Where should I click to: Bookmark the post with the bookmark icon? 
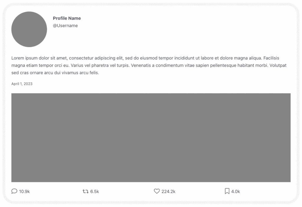point(226,191)
